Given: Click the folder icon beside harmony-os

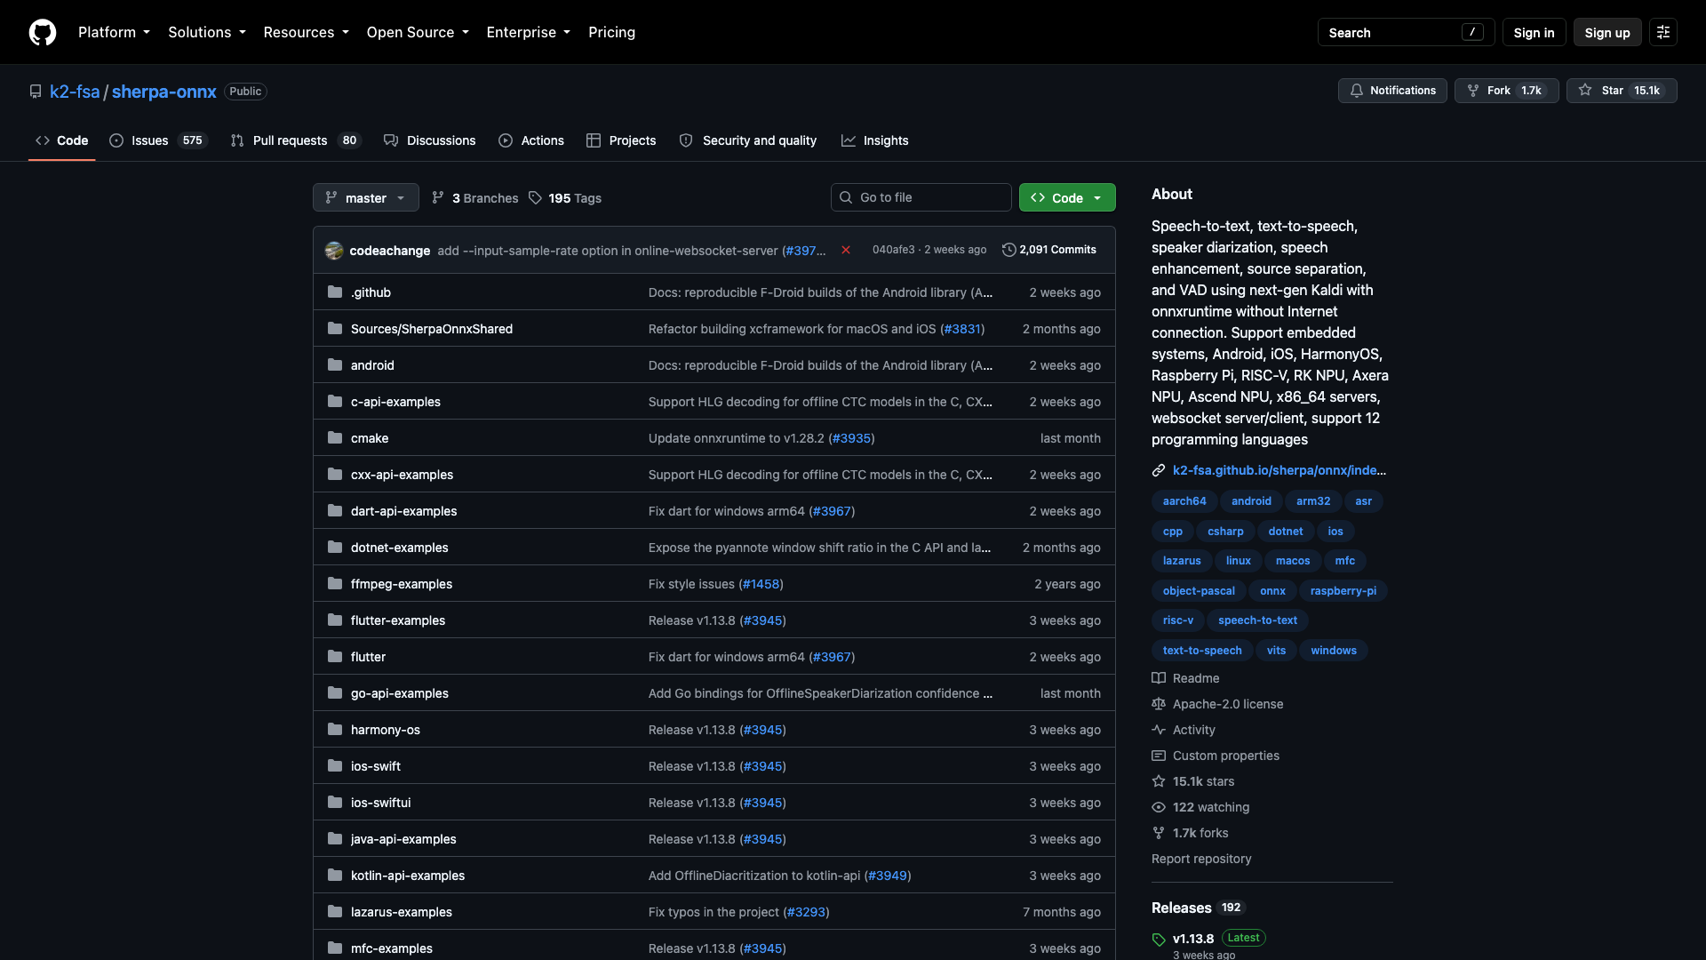Looking at the screenshot, I should pos(335,729).
